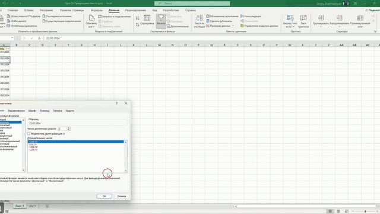The image size is (380, 214).
Task: Increase decimal places with up spinner
Action: click(x=69, y=128)
